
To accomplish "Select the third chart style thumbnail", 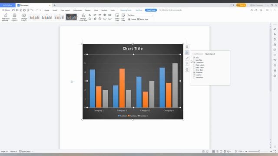I will point(59,17).
